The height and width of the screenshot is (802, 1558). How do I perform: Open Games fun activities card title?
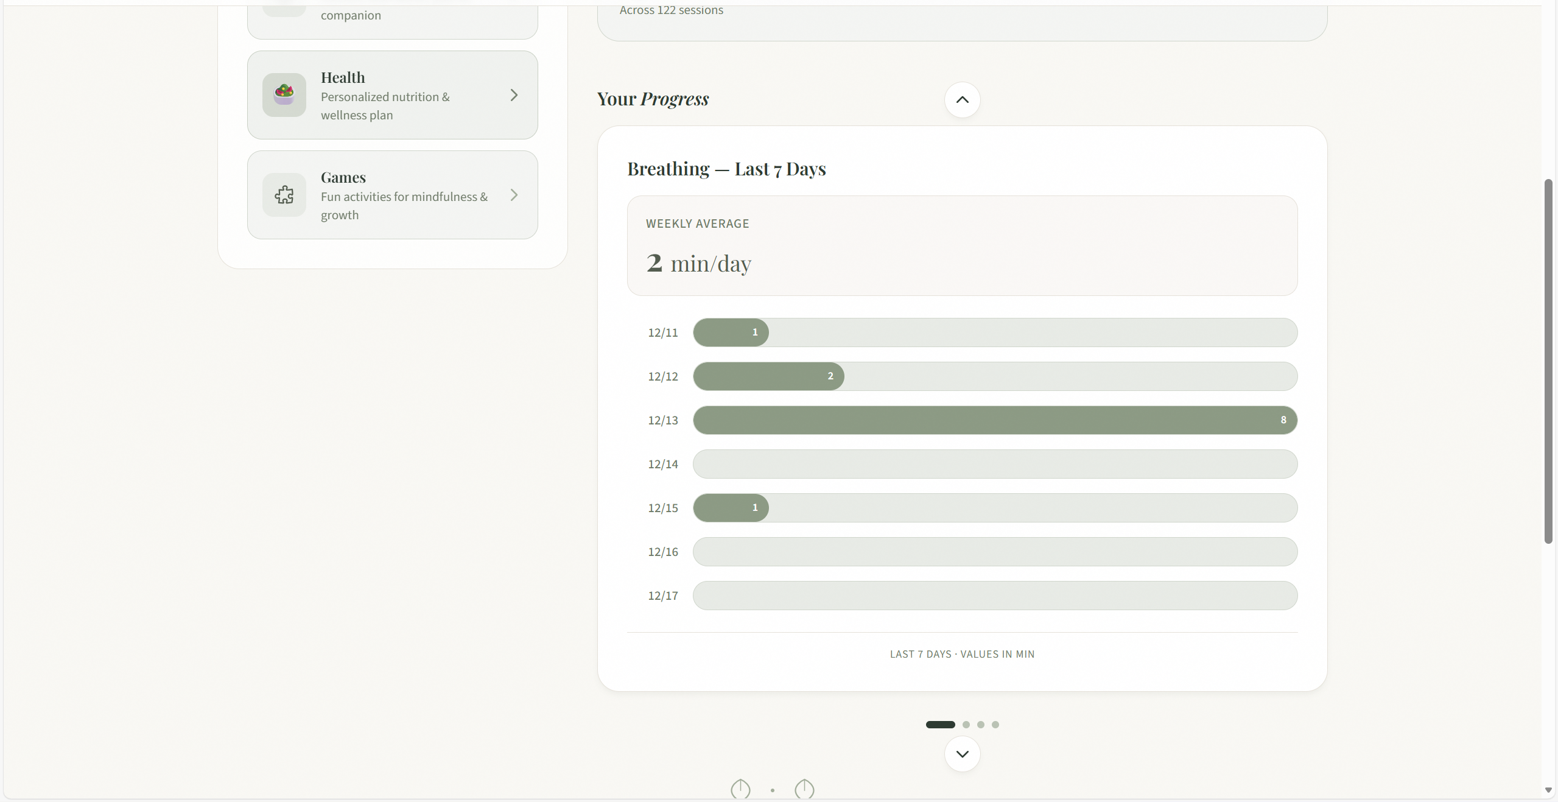point(343,178)
